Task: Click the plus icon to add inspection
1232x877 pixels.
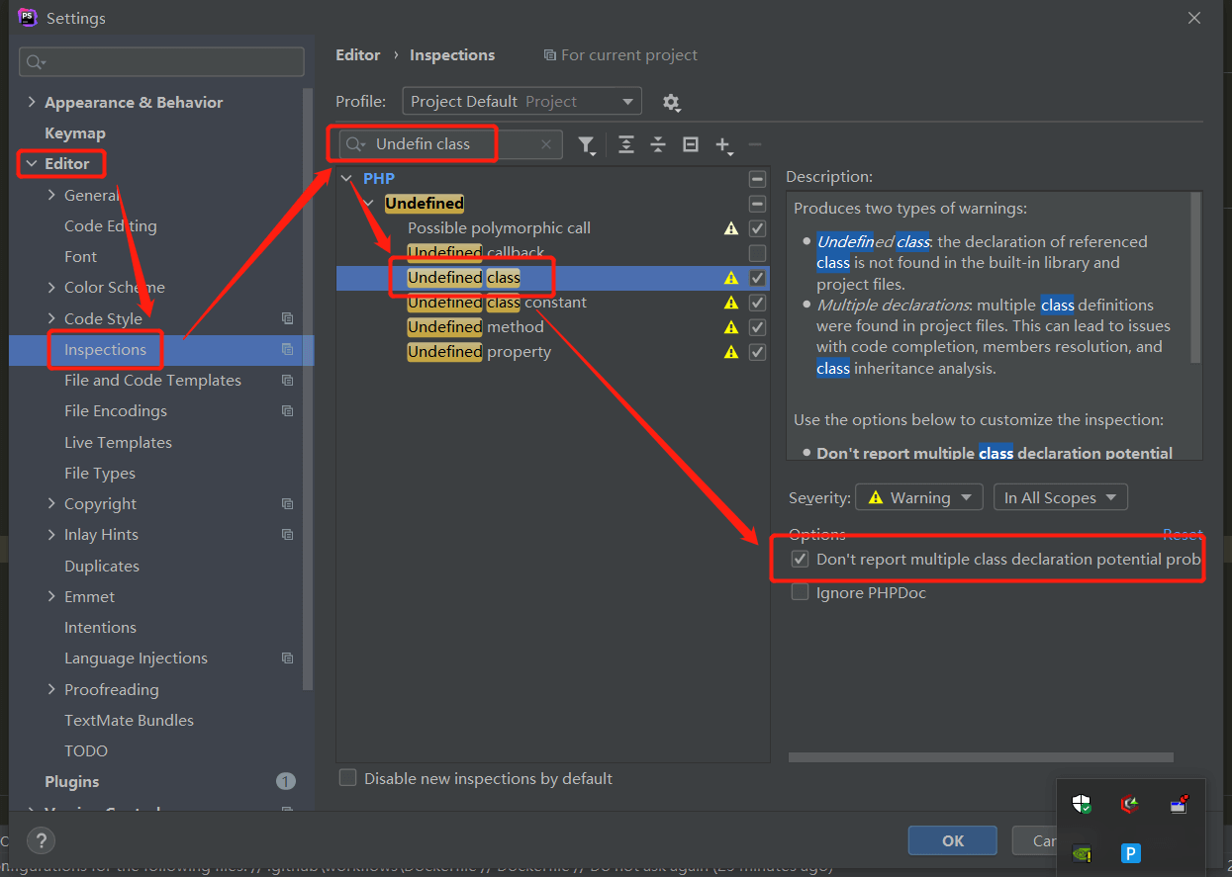Action: 723,145
